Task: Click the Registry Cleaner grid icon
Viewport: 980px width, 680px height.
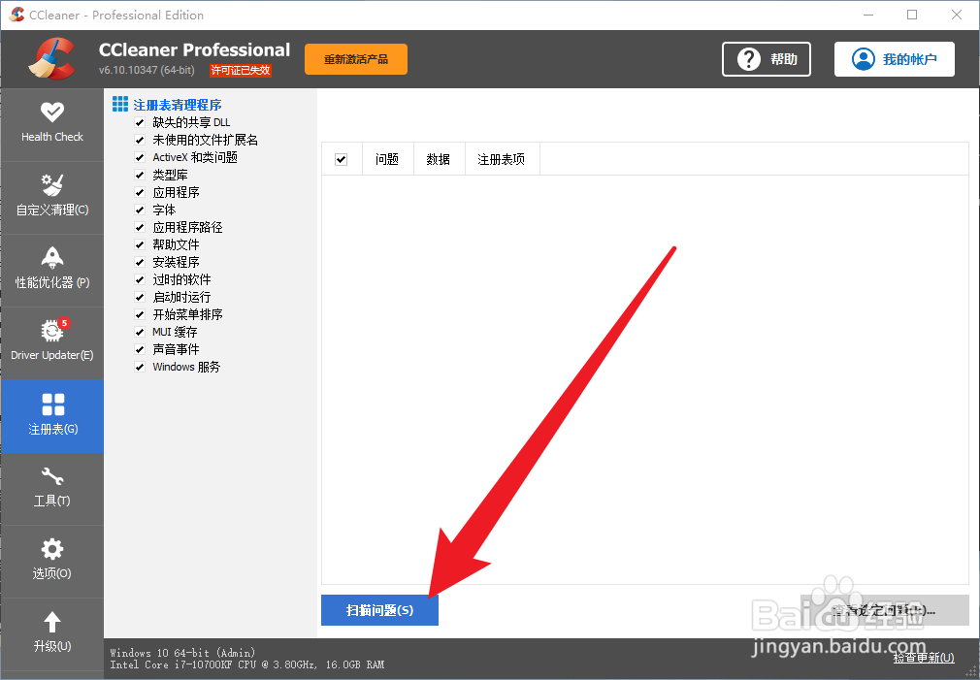Action: click(x=120, y=104)
